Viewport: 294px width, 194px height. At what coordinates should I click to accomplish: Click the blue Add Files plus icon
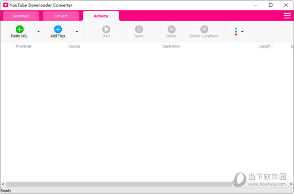[58, 29]
